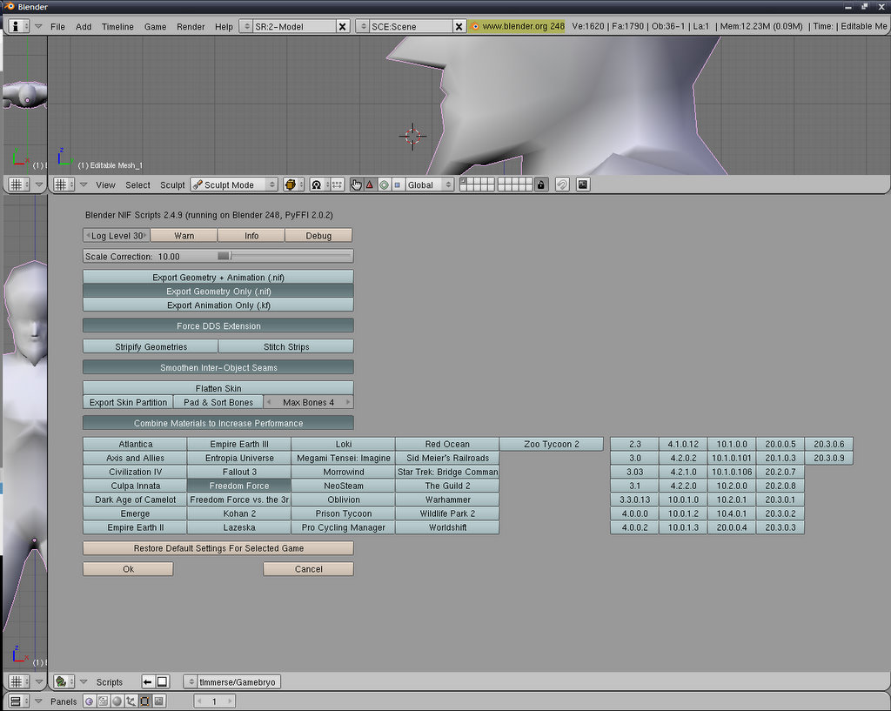This screenshot has height=711, width=891.
Task: Click the layer lock icon
Action: point(541,184)
